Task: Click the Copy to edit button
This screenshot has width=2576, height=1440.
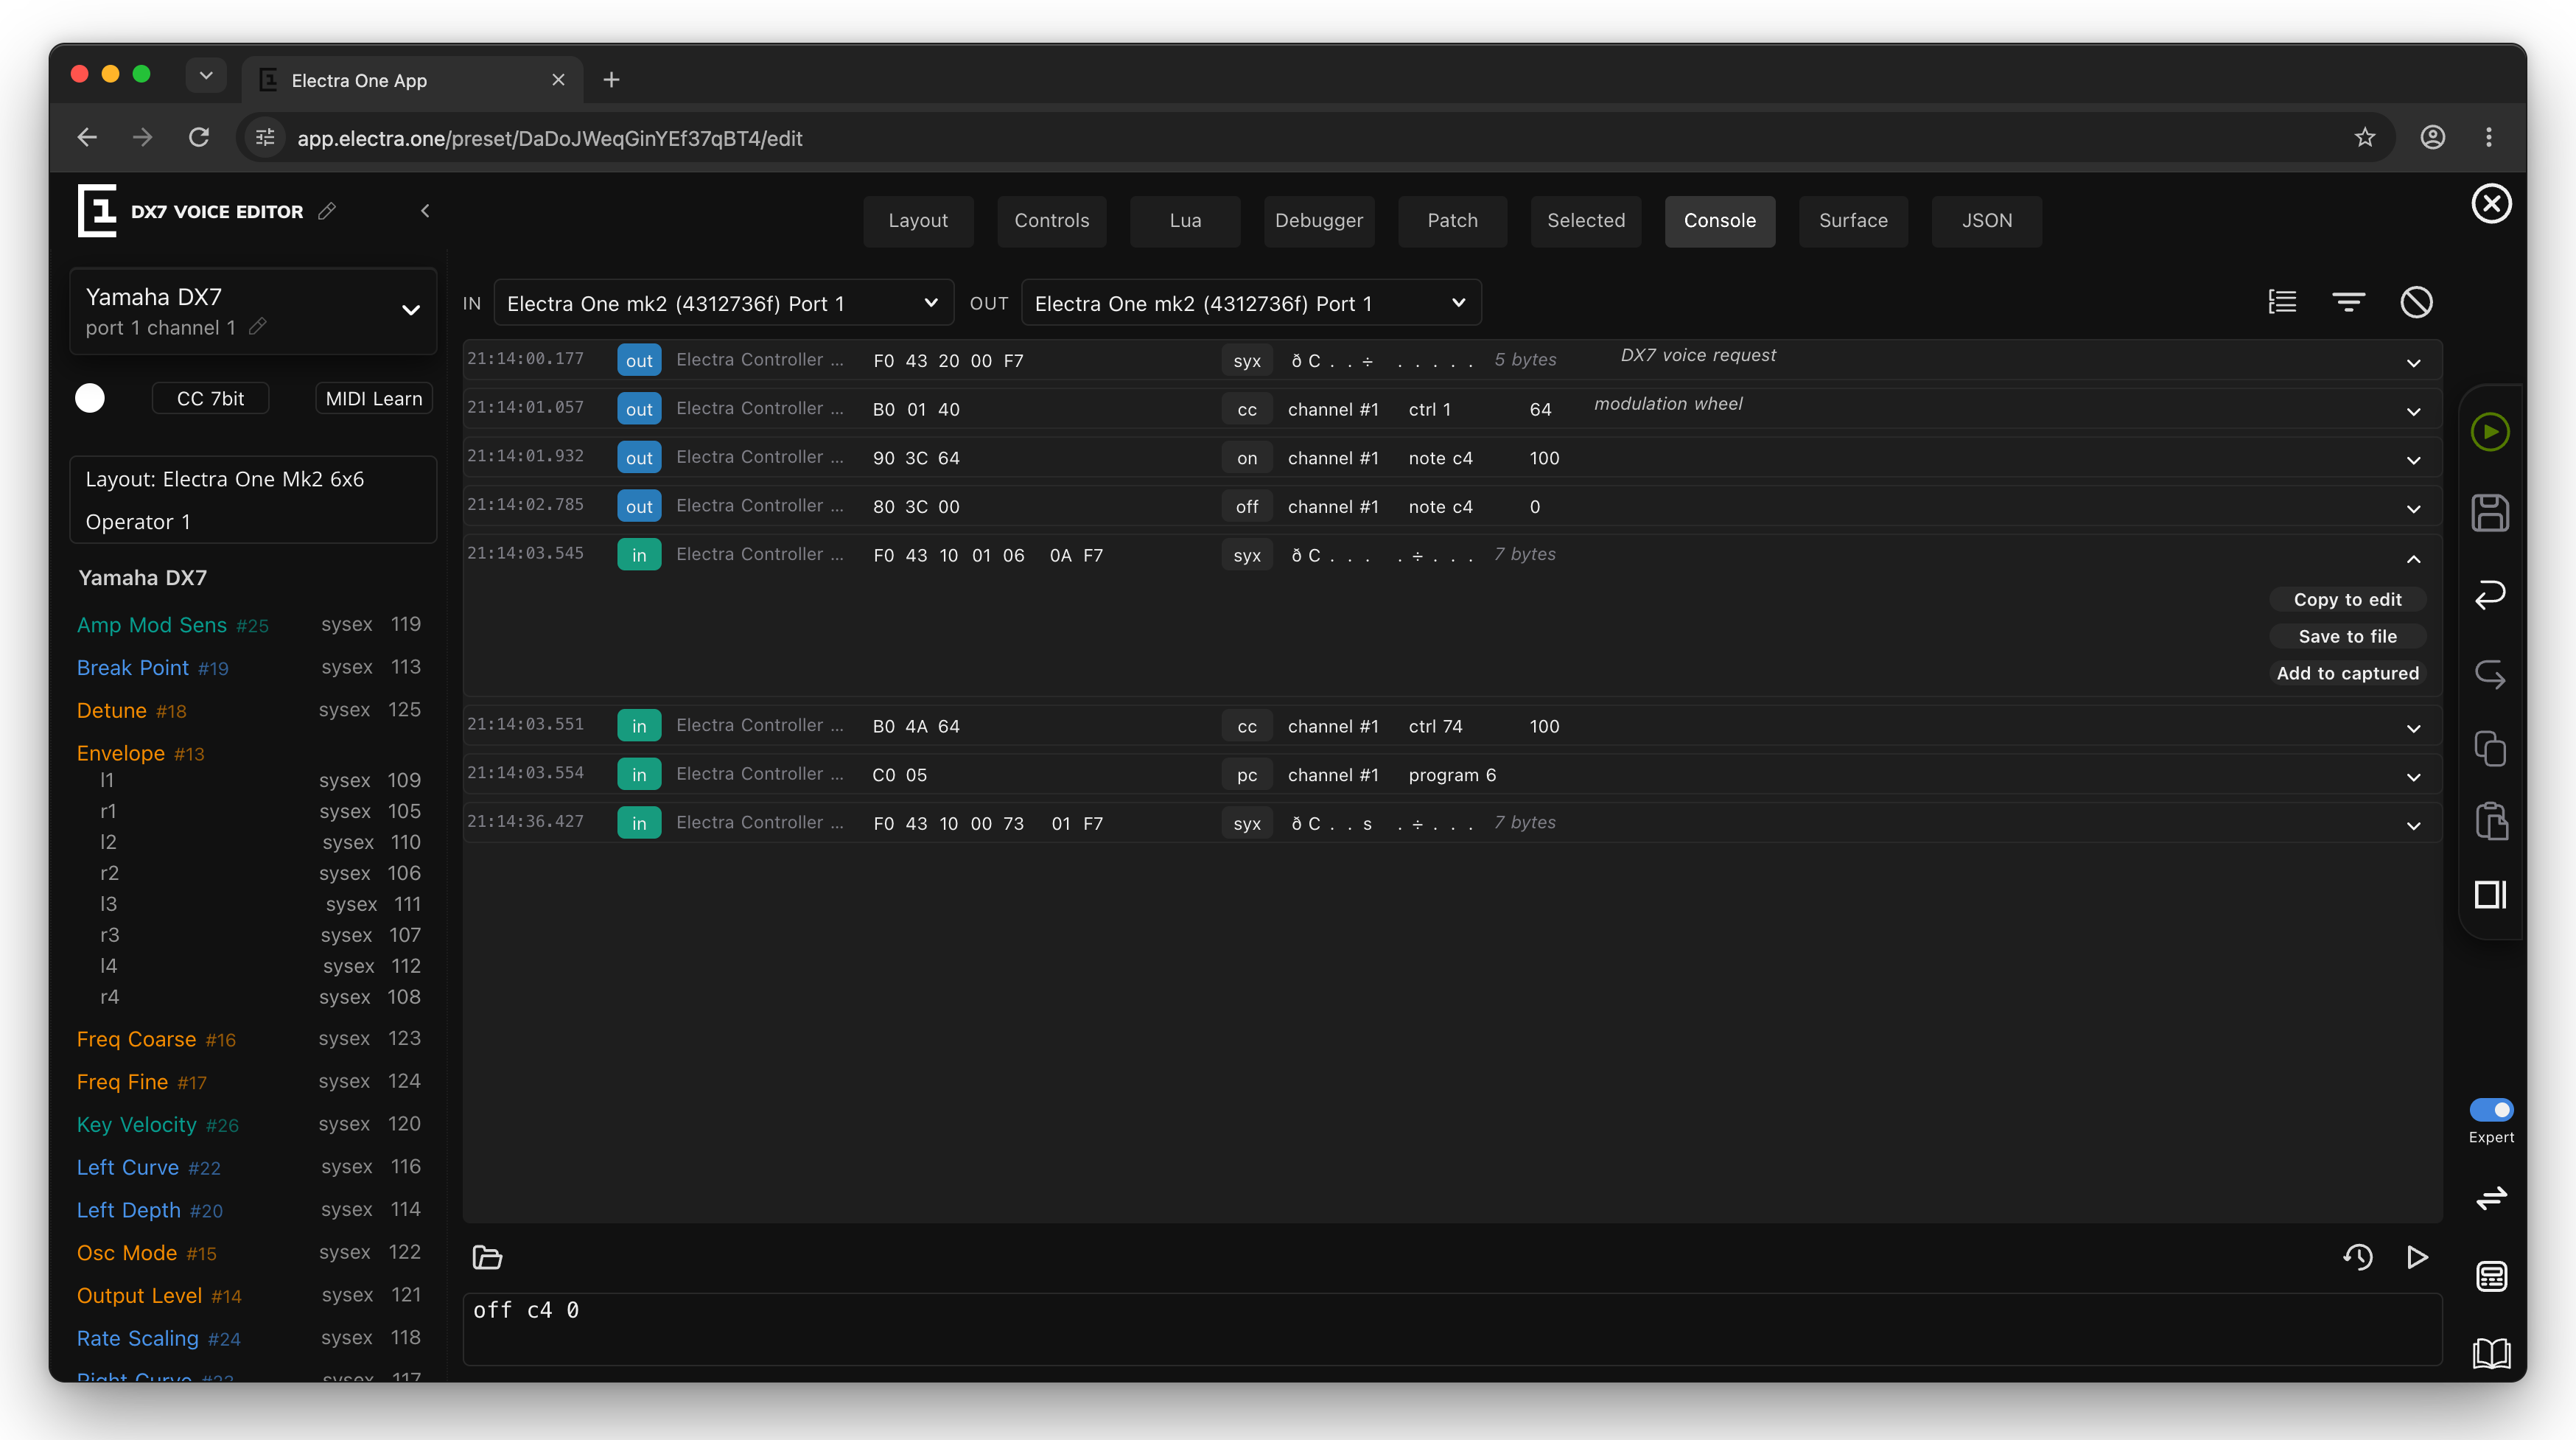Action: (2347, 599)
